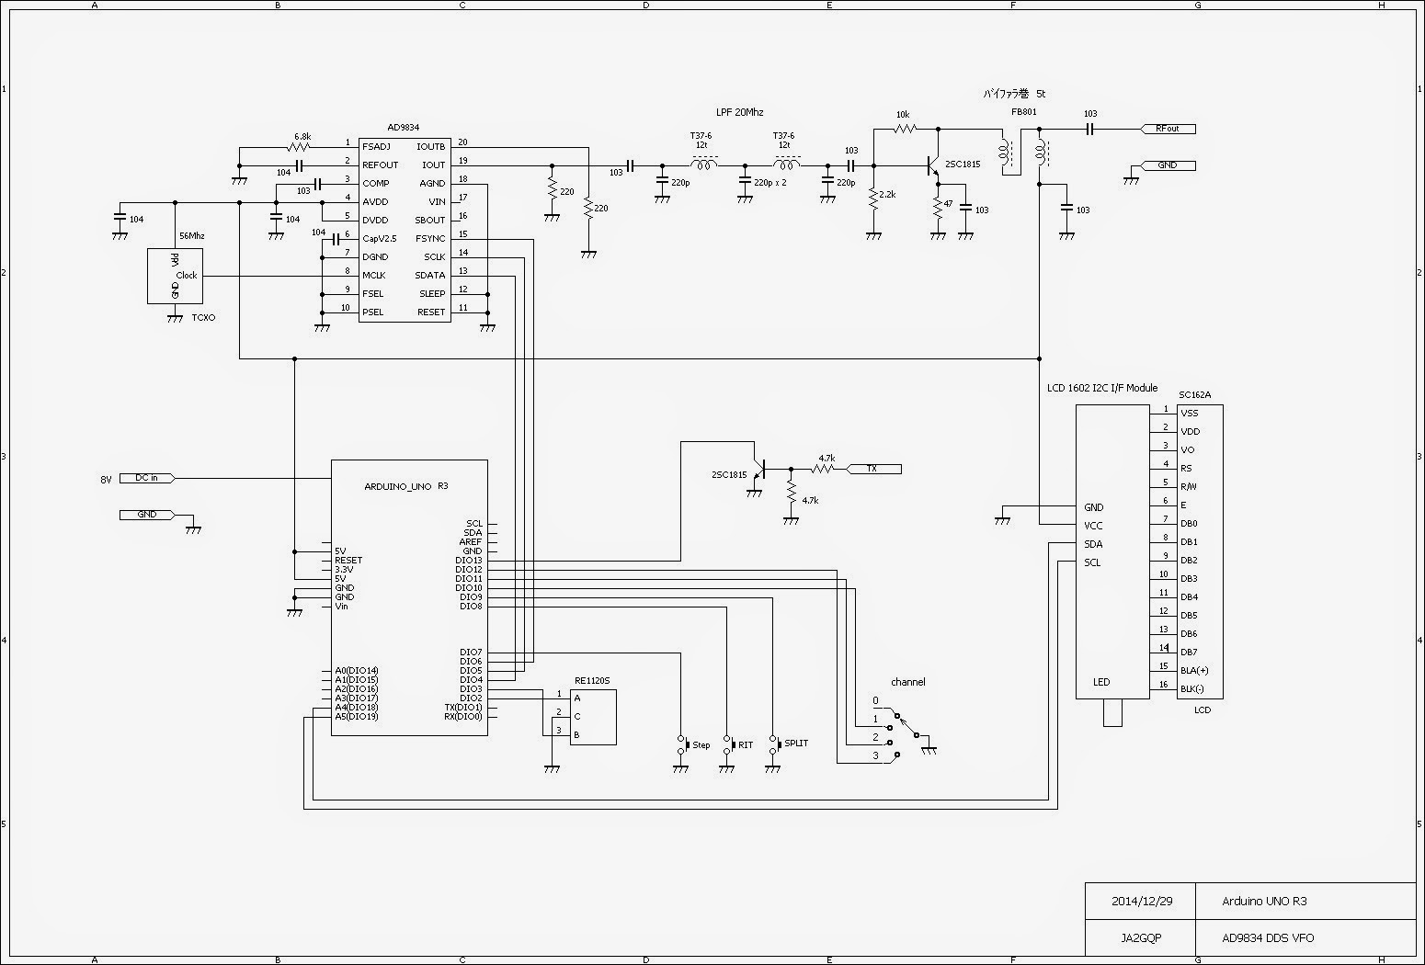Select the AD9834 DDS chip block
Image resolution: width=1425 pixels, height=965 pixels.
pos(405,230)
